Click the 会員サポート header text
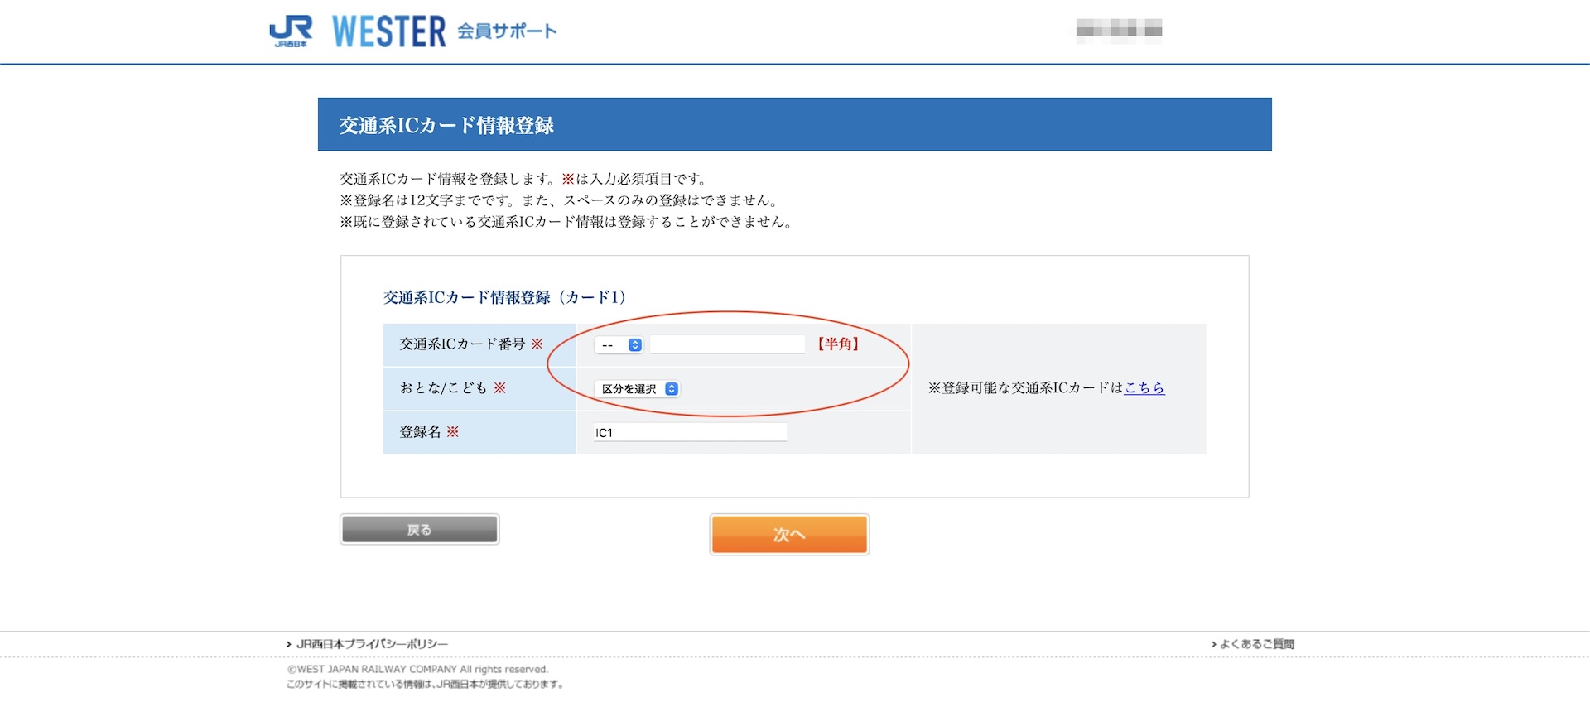The image size is (1590, 707). 507,31
